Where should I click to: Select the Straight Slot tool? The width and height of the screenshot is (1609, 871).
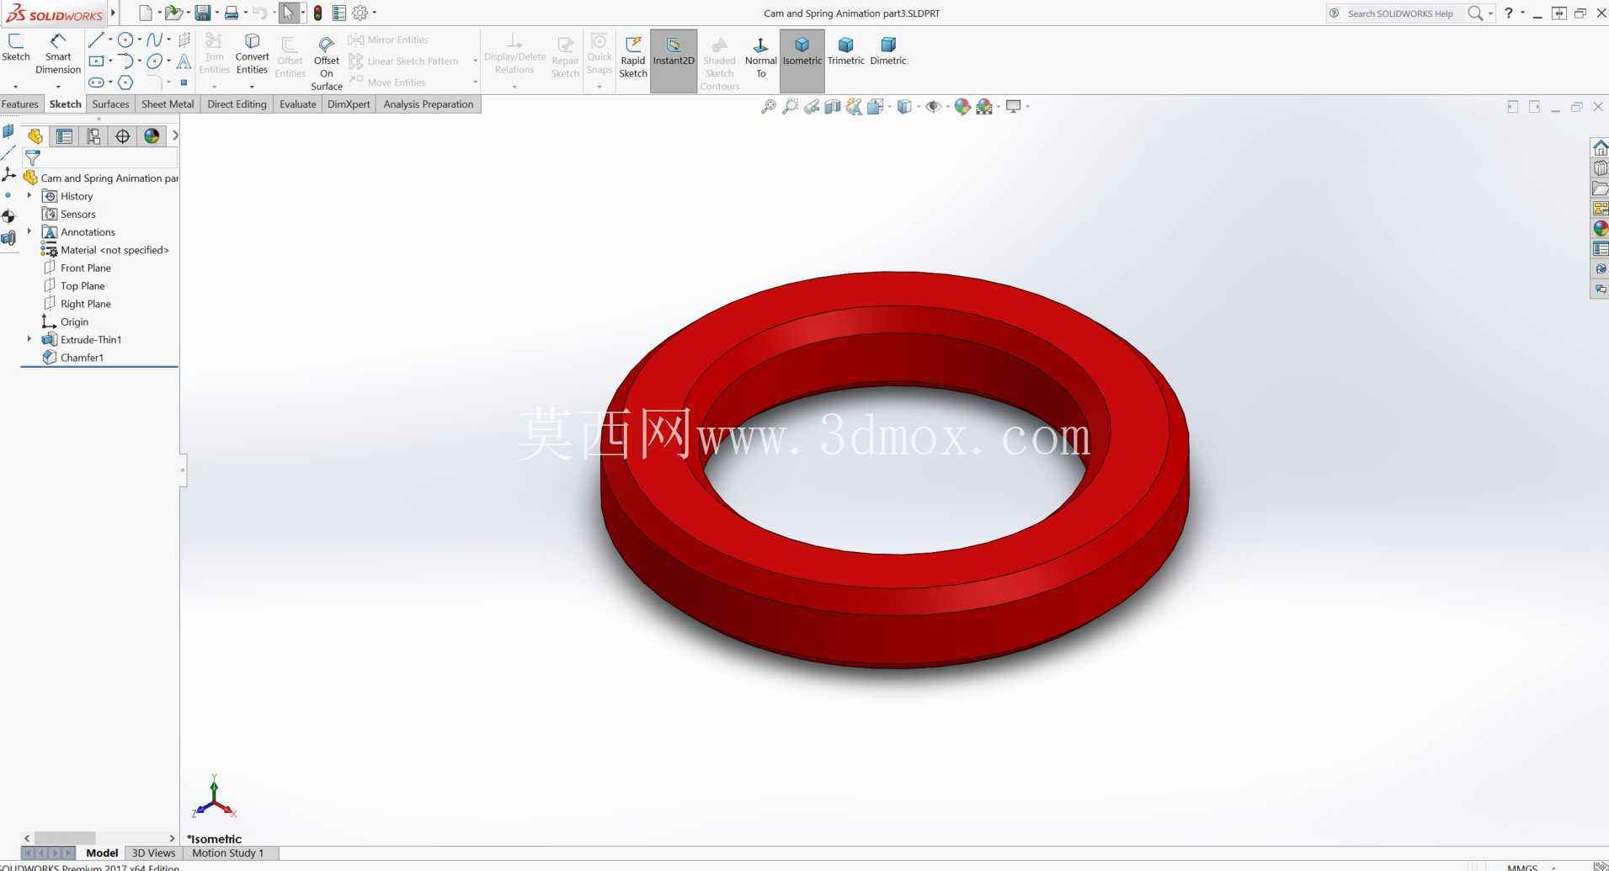(x=96, y=82)
